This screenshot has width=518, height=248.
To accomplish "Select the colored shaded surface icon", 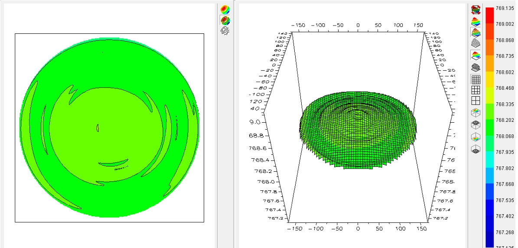I will (x=476, y=21).
